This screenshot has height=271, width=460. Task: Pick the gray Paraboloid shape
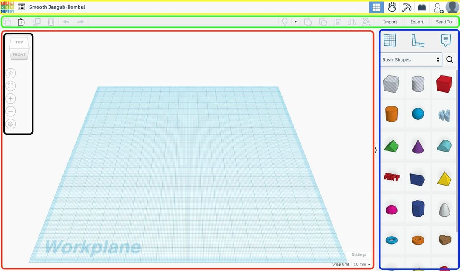pos(444,209)
